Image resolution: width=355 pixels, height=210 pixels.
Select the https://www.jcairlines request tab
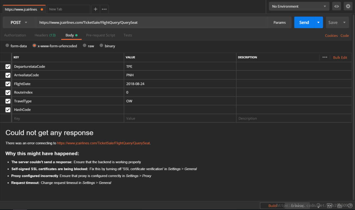24,9
